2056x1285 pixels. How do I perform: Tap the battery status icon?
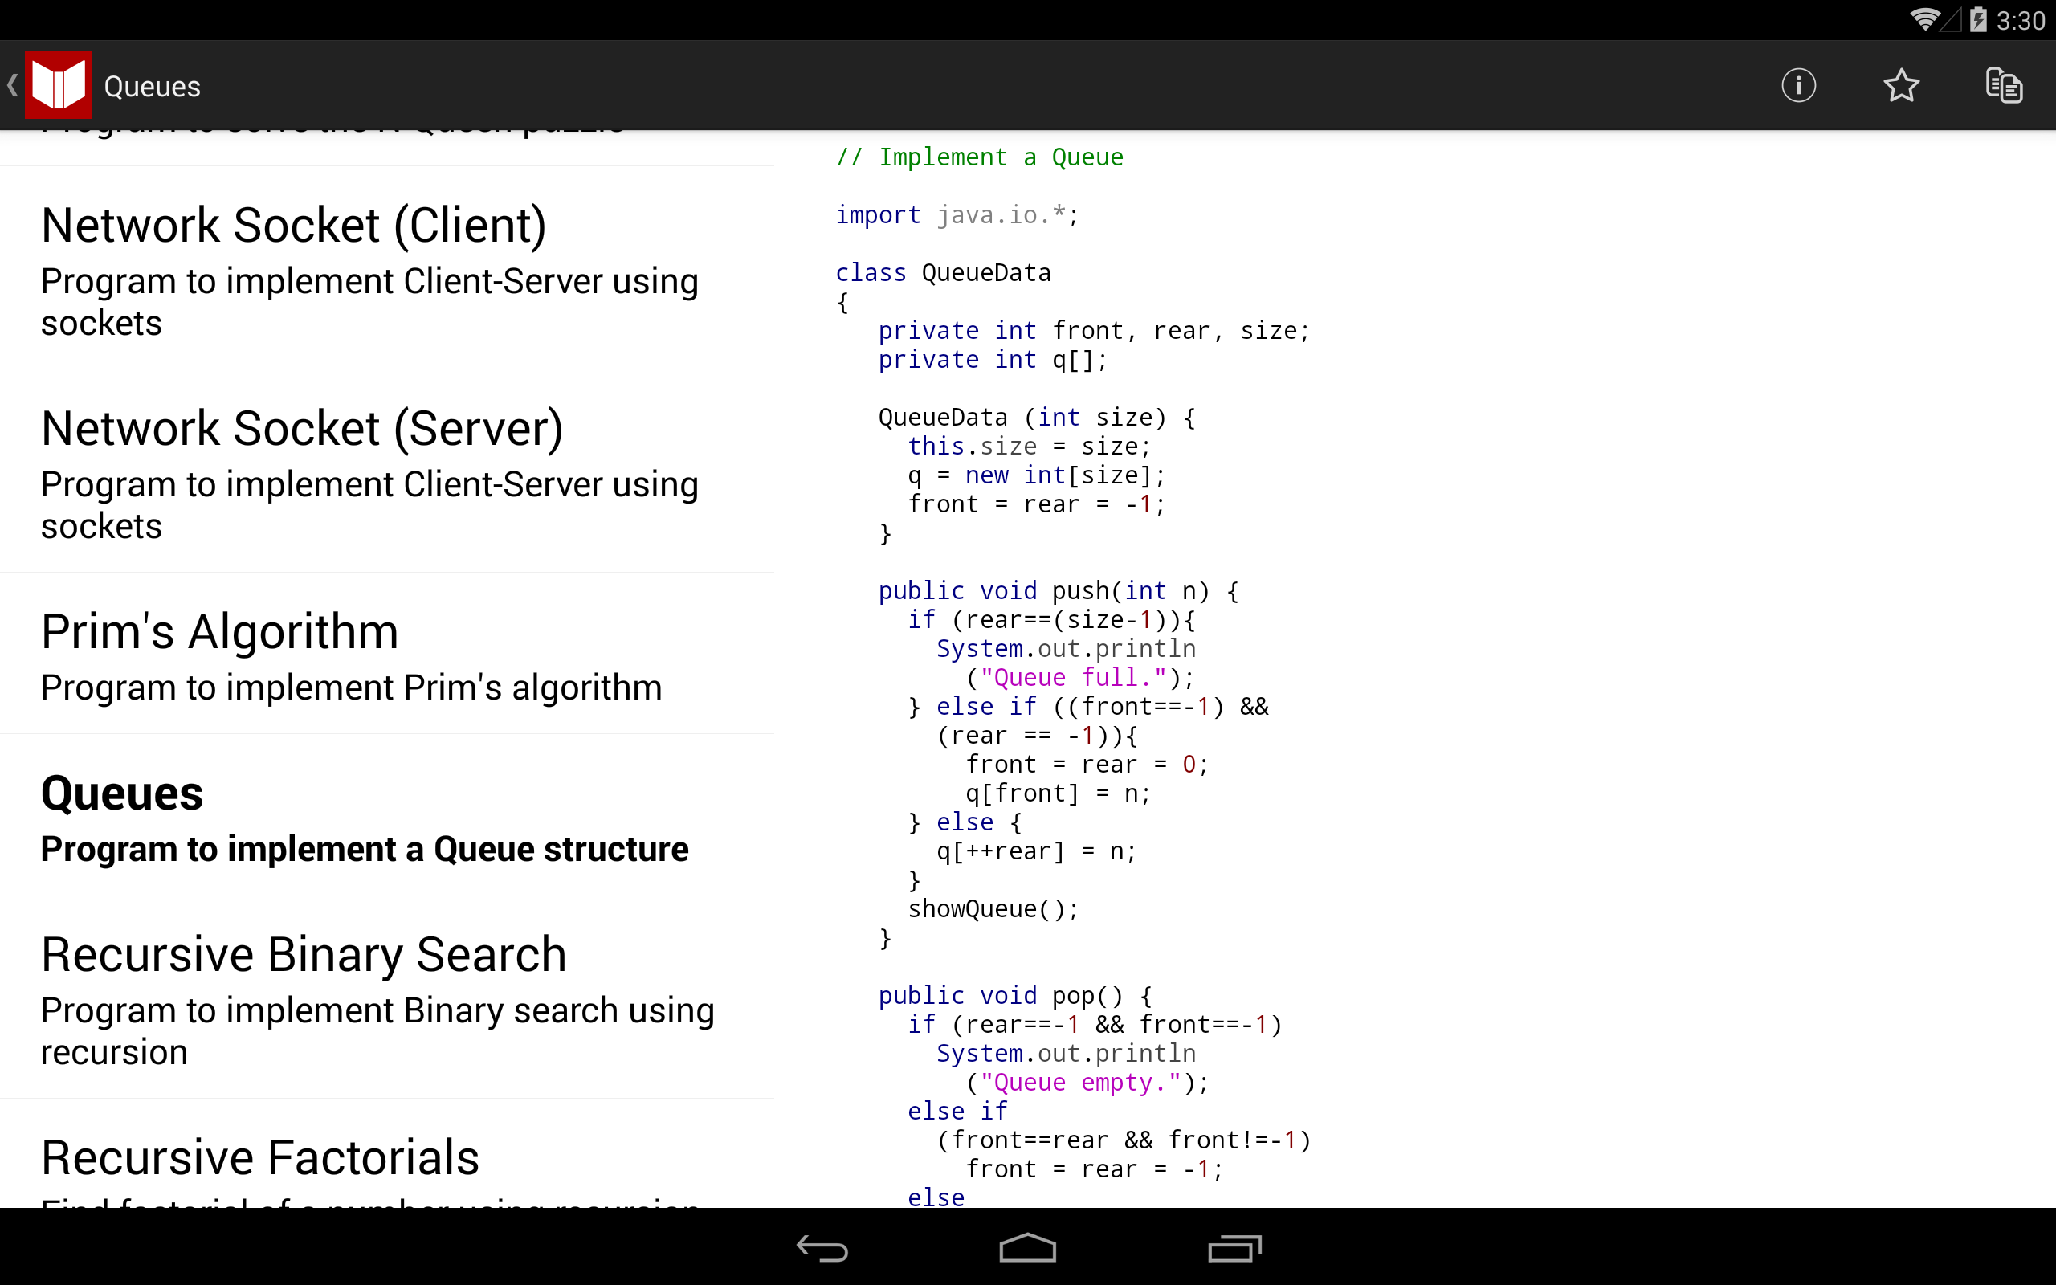[1978, 18]
